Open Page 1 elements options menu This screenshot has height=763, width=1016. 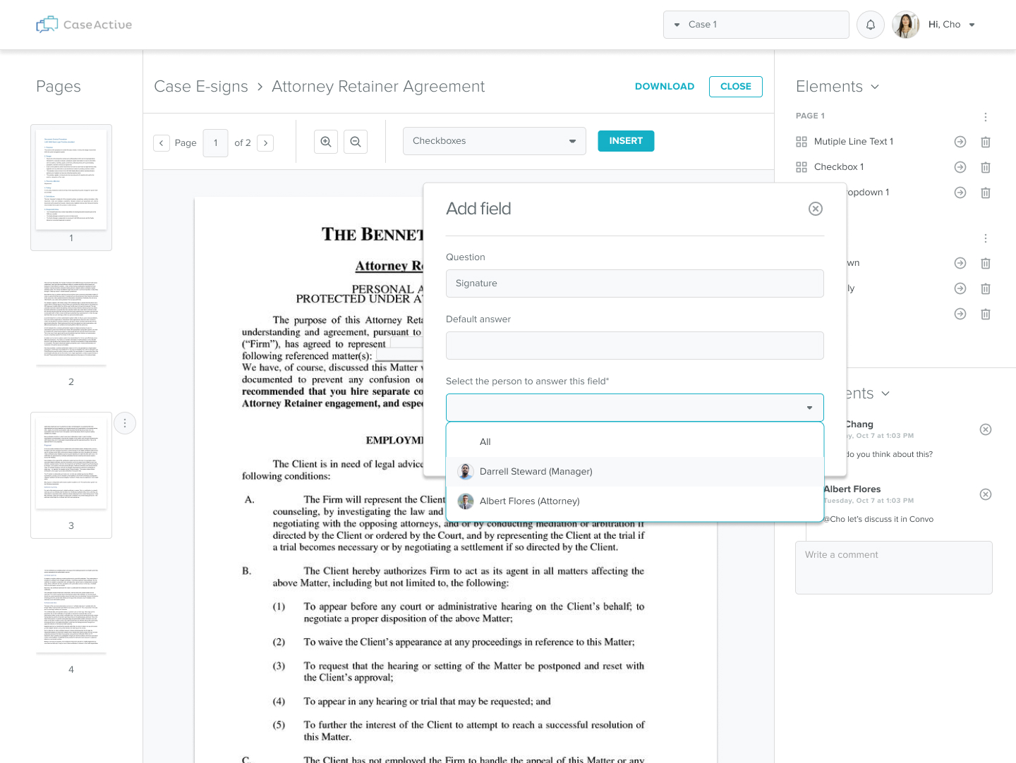tap(986, 117)
